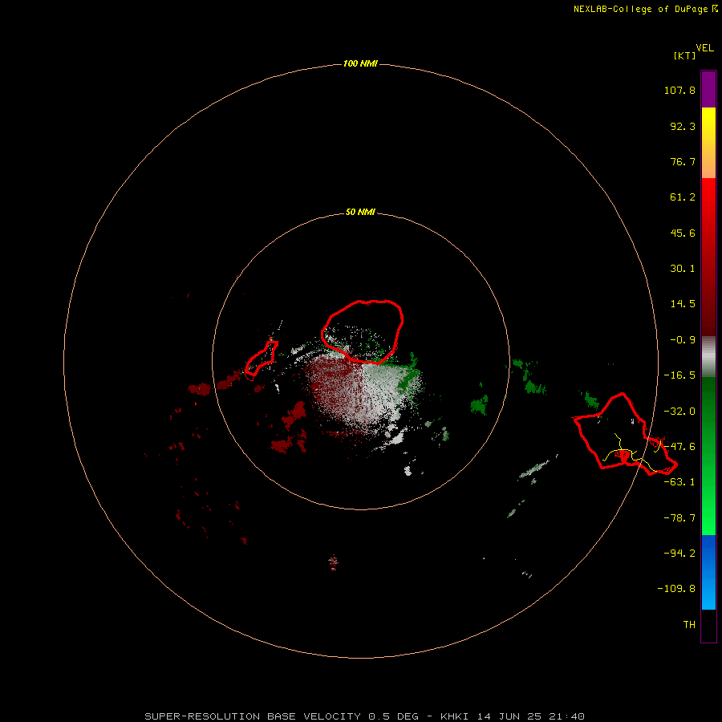Click the -63.1 legend value

click(x=679, y=482)
